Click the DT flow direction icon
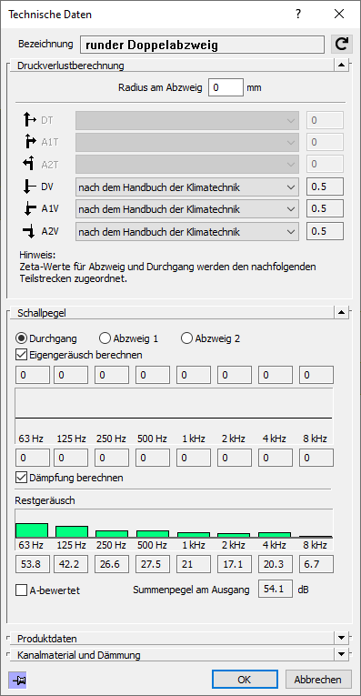 click(29, 120)
